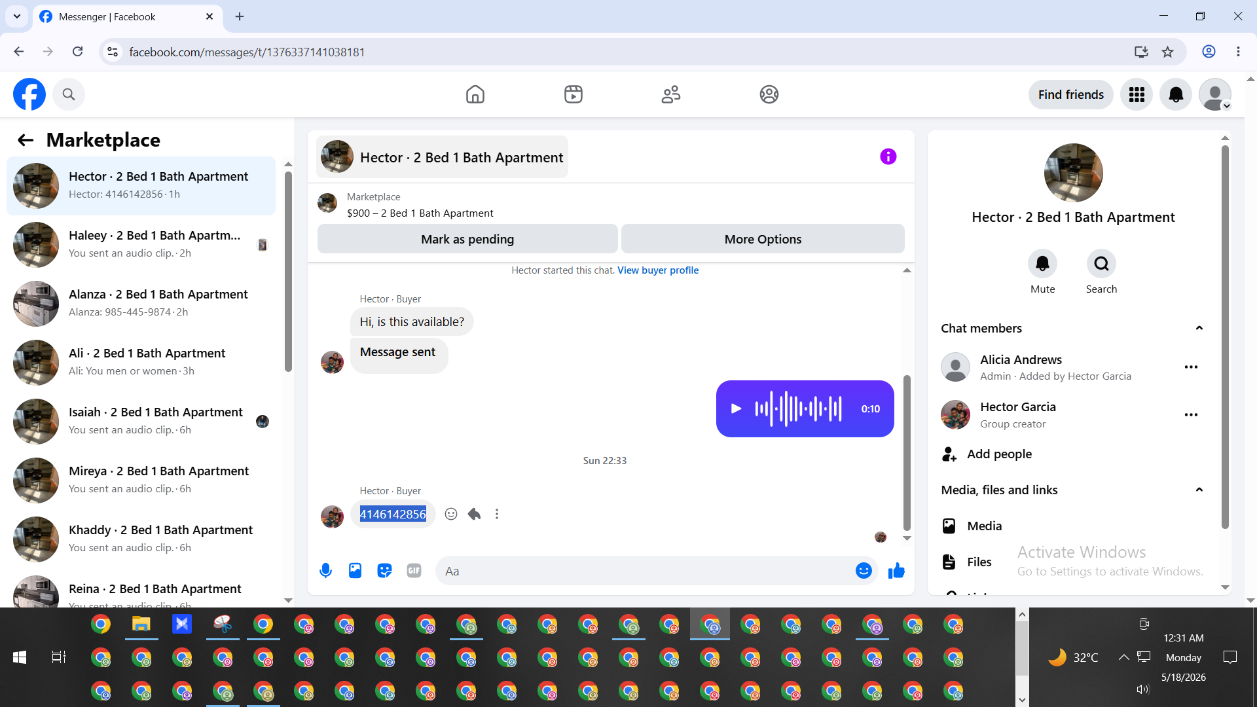The image size is (1257, 707).
Task: Open the taskbar volume control
Action: [x=1143, y=689]
